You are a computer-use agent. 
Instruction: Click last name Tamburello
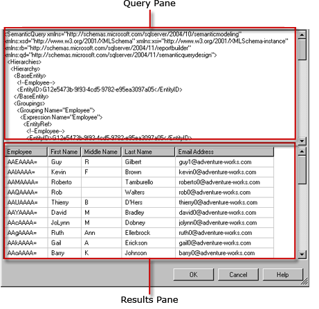click(x=139, y=182)
